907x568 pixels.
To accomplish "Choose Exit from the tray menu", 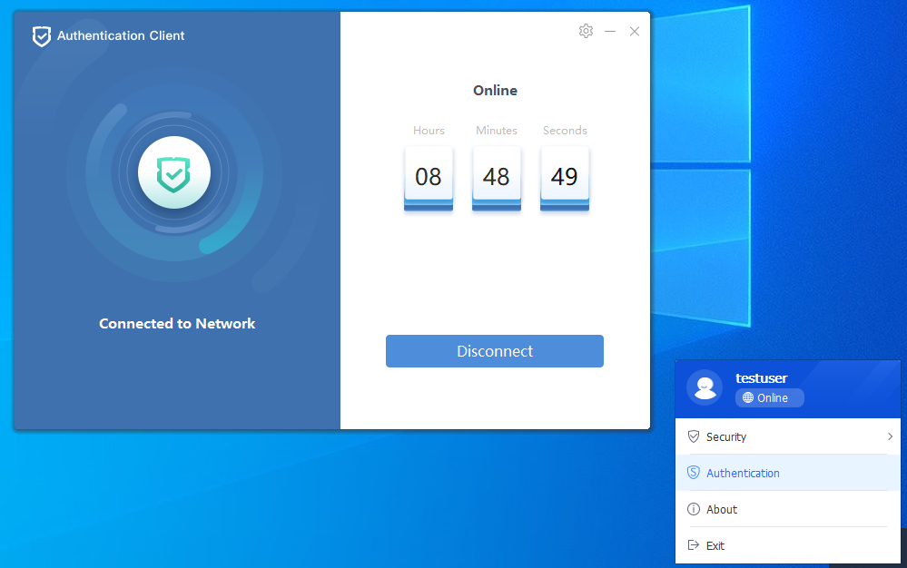I will 715,545.
